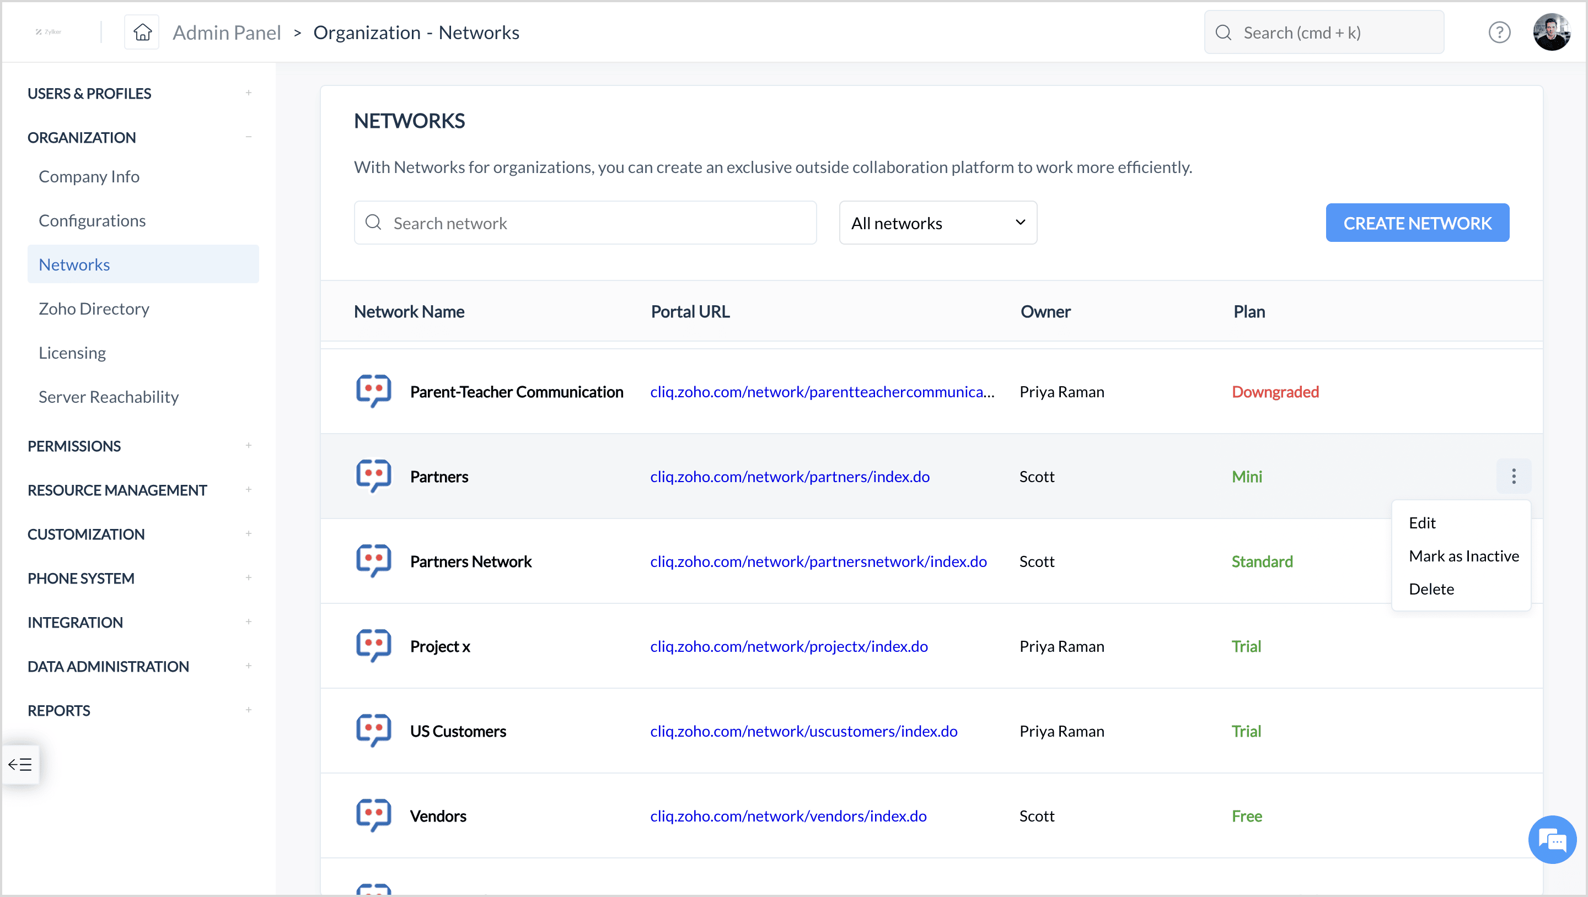Open Licensing in sidebar
This screenshot has width=1588, height=897.
click(x=72, y=353)
